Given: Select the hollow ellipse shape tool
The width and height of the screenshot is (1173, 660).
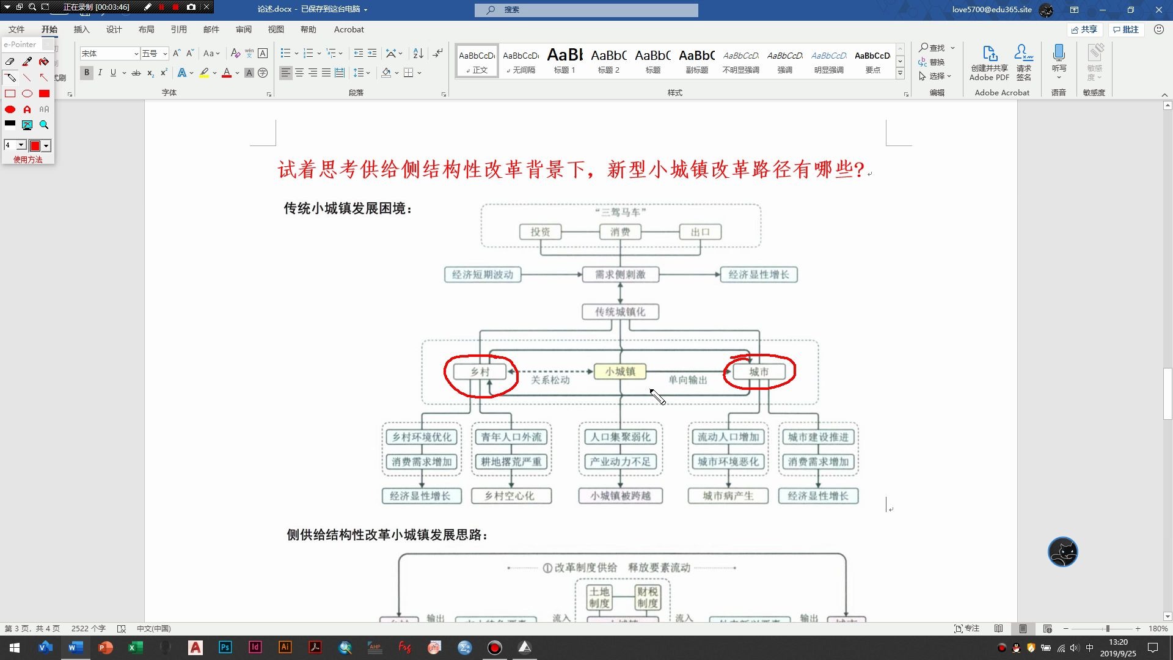Looking at the screenshot, I should pyautogui.click(x=27, y=94).
